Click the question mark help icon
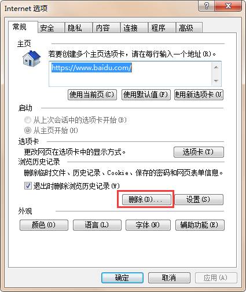Screen dimensions: 246x292 tap(206, 6)
